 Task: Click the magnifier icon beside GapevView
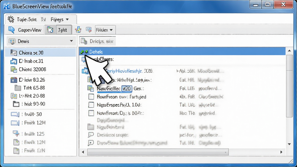click(x=12, y=30)
